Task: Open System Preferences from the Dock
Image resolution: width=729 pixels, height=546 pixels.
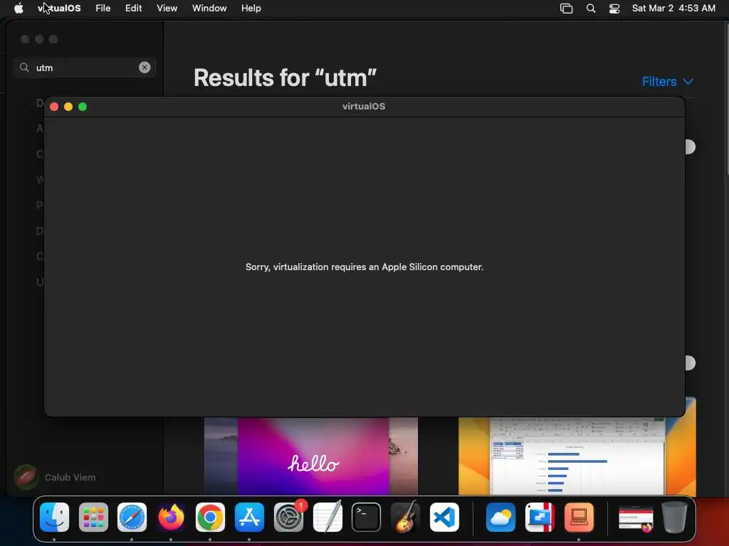Action: tap(289, 518)
